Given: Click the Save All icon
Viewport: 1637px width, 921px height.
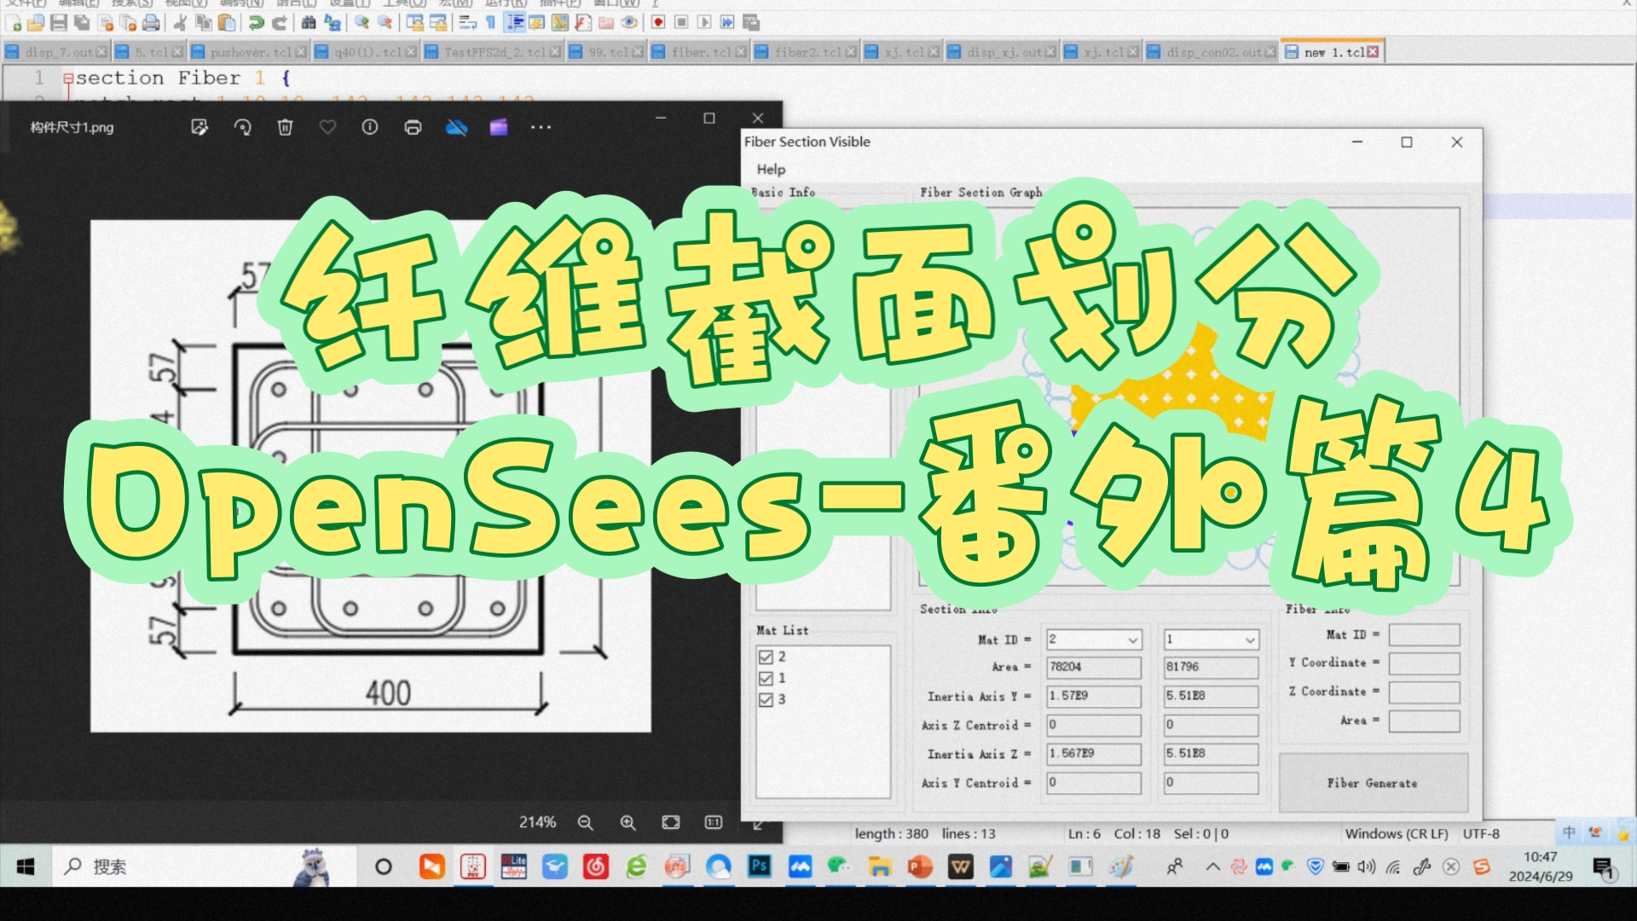Looking at the screenshot, I should pyautogui.click(x=82, y=23).
